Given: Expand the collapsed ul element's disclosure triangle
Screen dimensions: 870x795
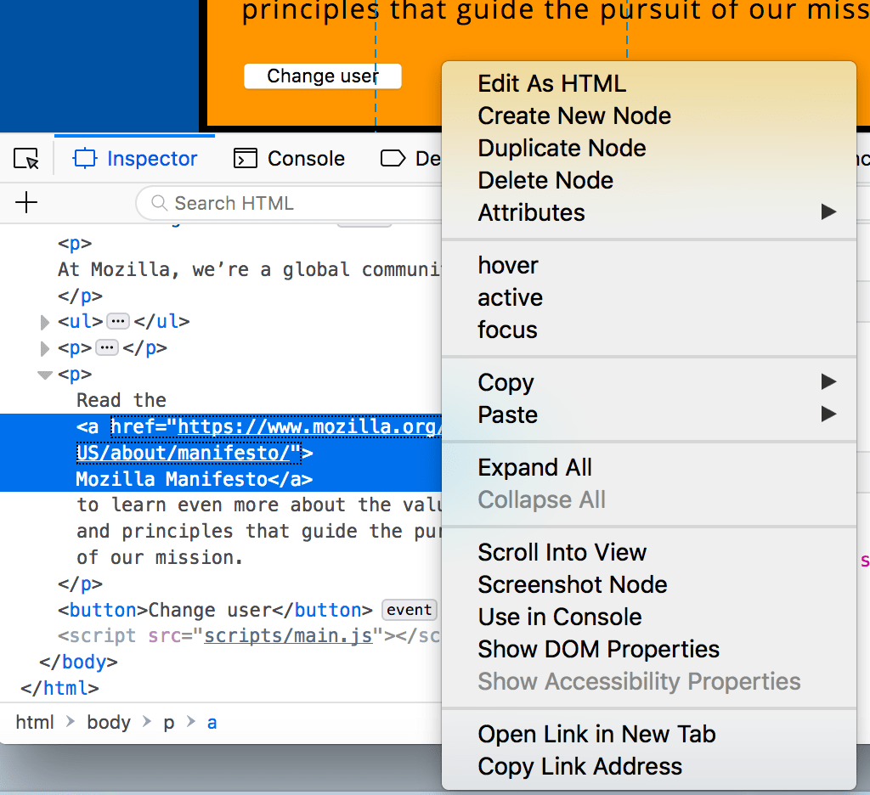Looking at the screenshot, I should 44,322.
